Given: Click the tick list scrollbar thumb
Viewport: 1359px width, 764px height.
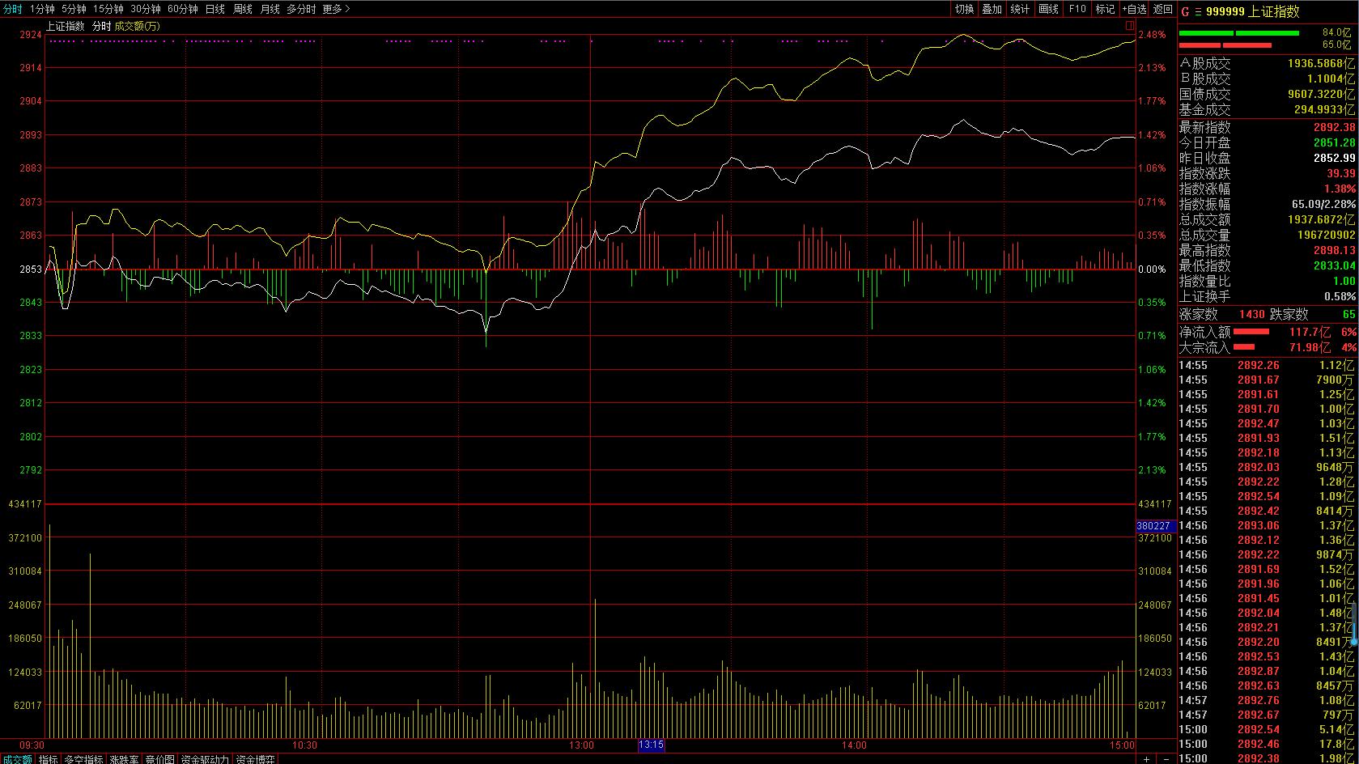Looking at the screenshot, I should point(1353,623).
